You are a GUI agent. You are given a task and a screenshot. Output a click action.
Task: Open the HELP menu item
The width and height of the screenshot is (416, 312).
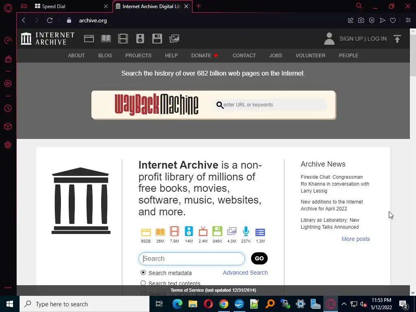point(171,55)
